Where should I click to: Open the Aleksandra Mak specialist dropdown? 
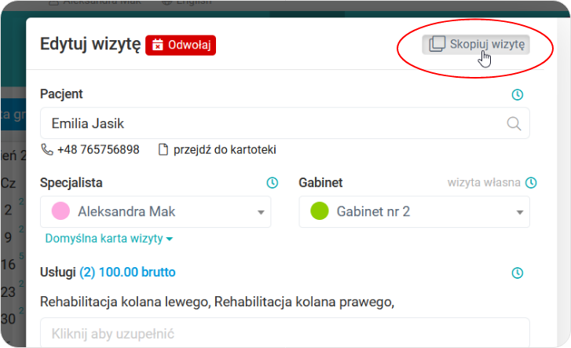[156, 212]
